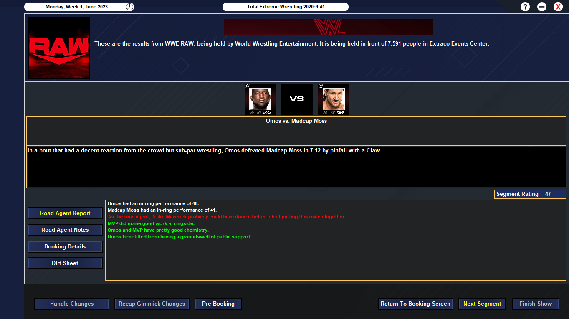This screenshot has height=319, width=569.
Task: Click the WWE banner at the top
Action: pyautogui.click(x=329, y=27)
